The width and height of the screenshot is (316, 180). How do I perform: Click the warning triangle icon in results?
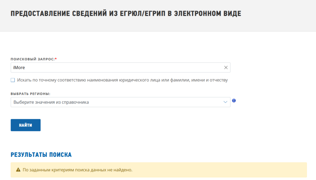tap(18, 170)
